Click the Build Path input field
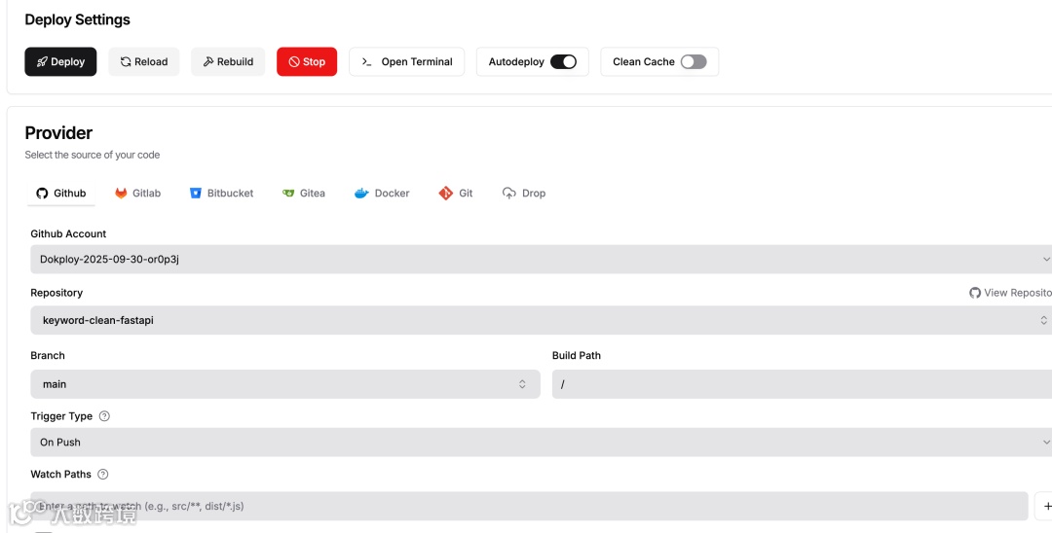Viewport: 1052px width, 533px height. click(802, 384)
